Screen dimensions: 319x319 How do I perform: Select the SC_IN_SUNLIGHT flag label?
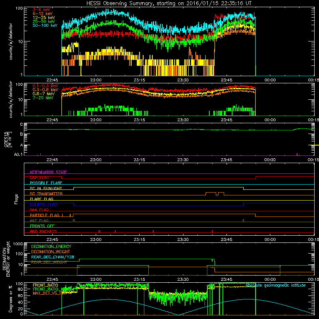[x=46, y=188]
